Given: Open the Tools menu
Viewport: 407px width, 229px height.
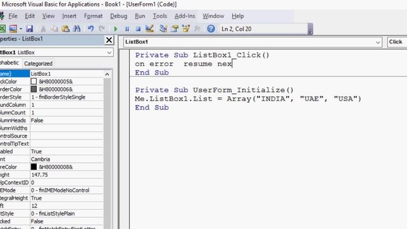Looking at the screenshot, I should [x=160, y=16].
